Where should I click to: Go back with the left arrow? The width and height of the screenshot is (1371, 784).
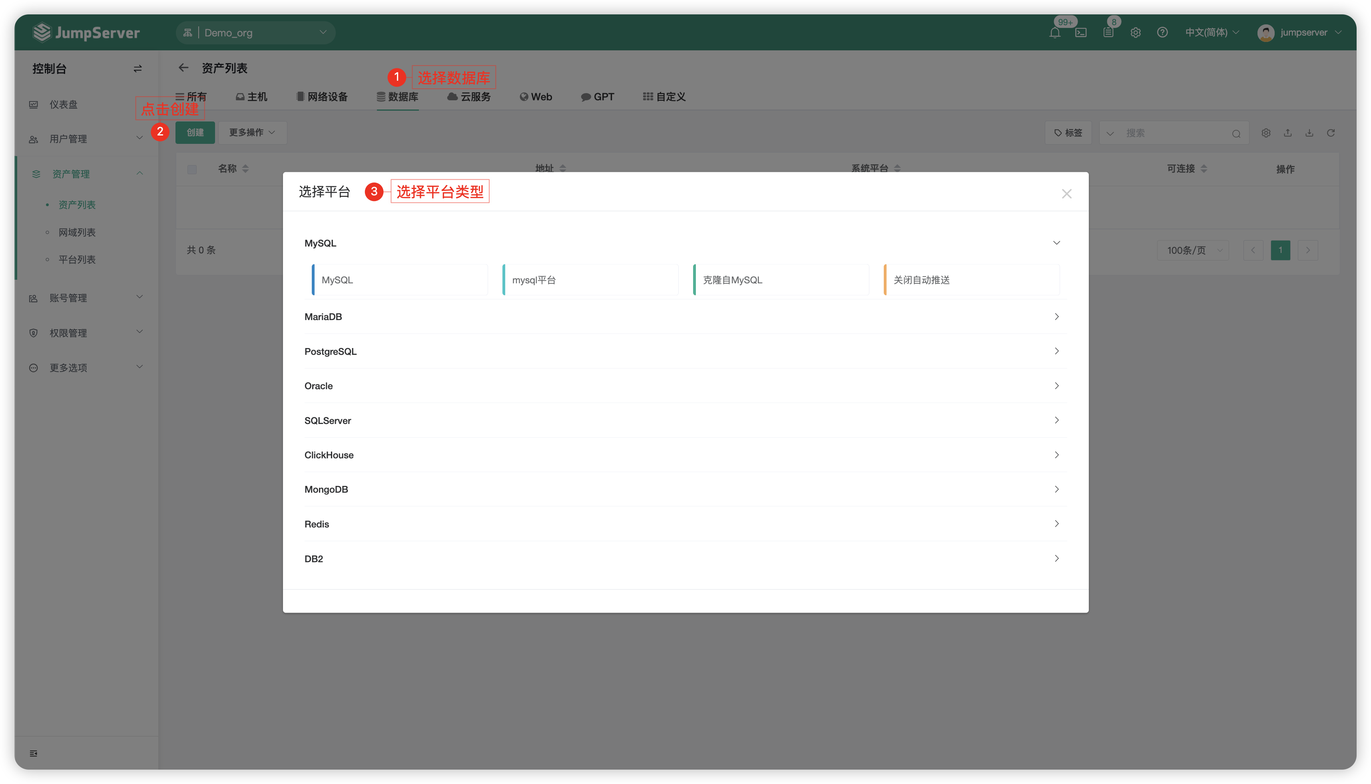click(183, 67)
